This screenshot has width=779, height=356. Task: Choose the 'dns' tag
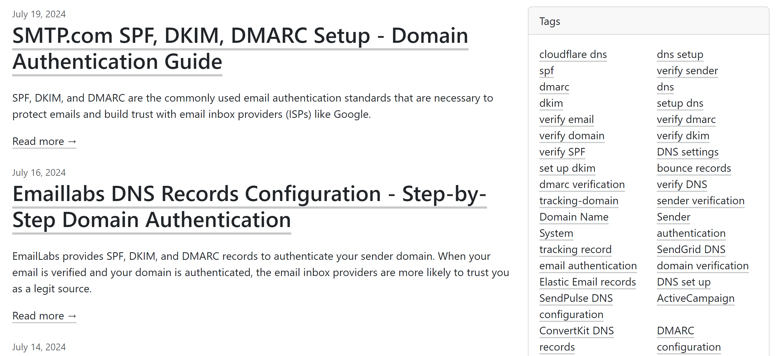click(665, 87)
